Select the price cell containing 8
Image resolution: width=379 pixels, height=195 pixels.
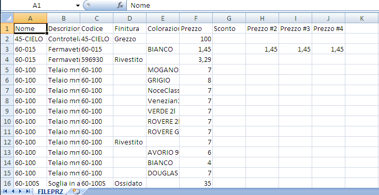coord(196,80)
